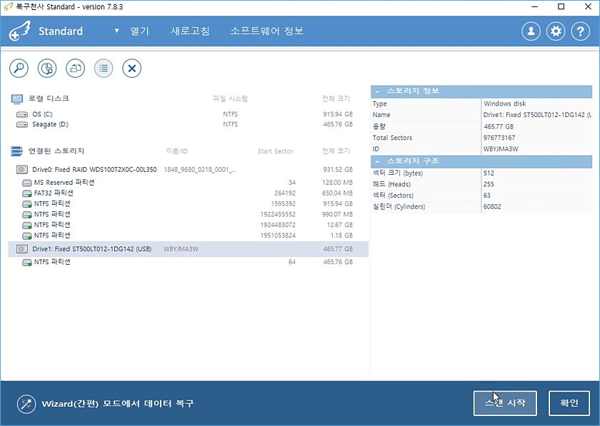Click the drive refresh icon in toolbar
The image size is (600, 426).
click(x=75, y=69)
